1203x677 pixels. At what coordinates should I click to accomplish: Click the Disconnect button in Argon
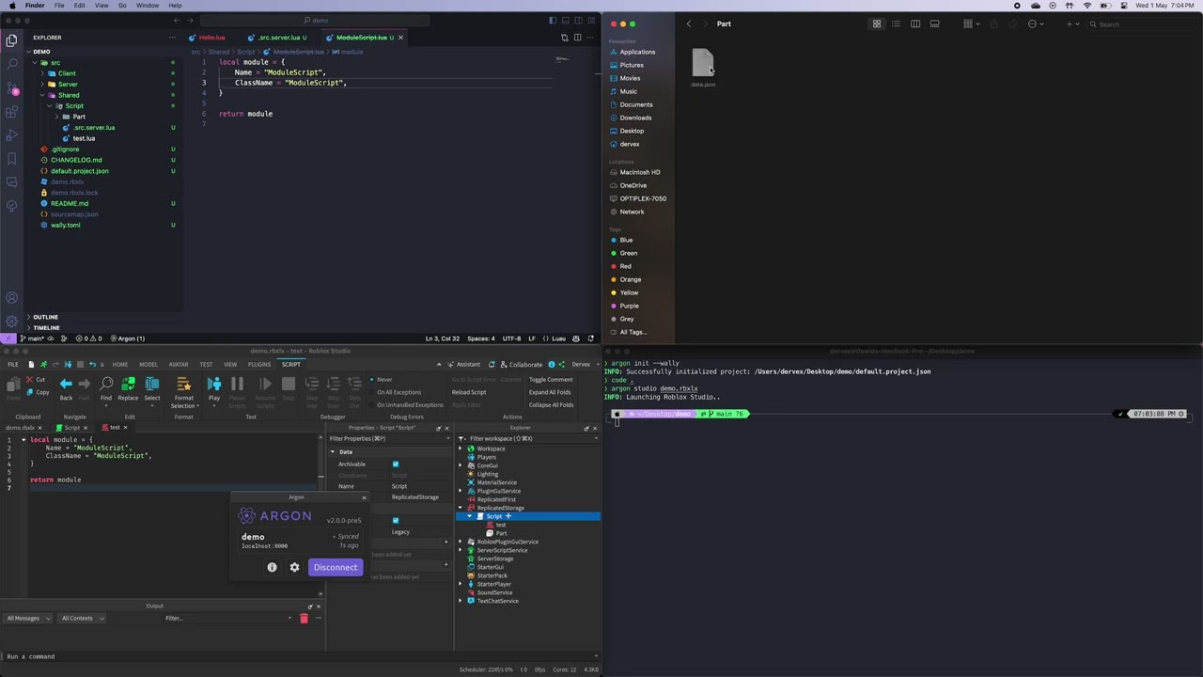[x=336, y=567]
